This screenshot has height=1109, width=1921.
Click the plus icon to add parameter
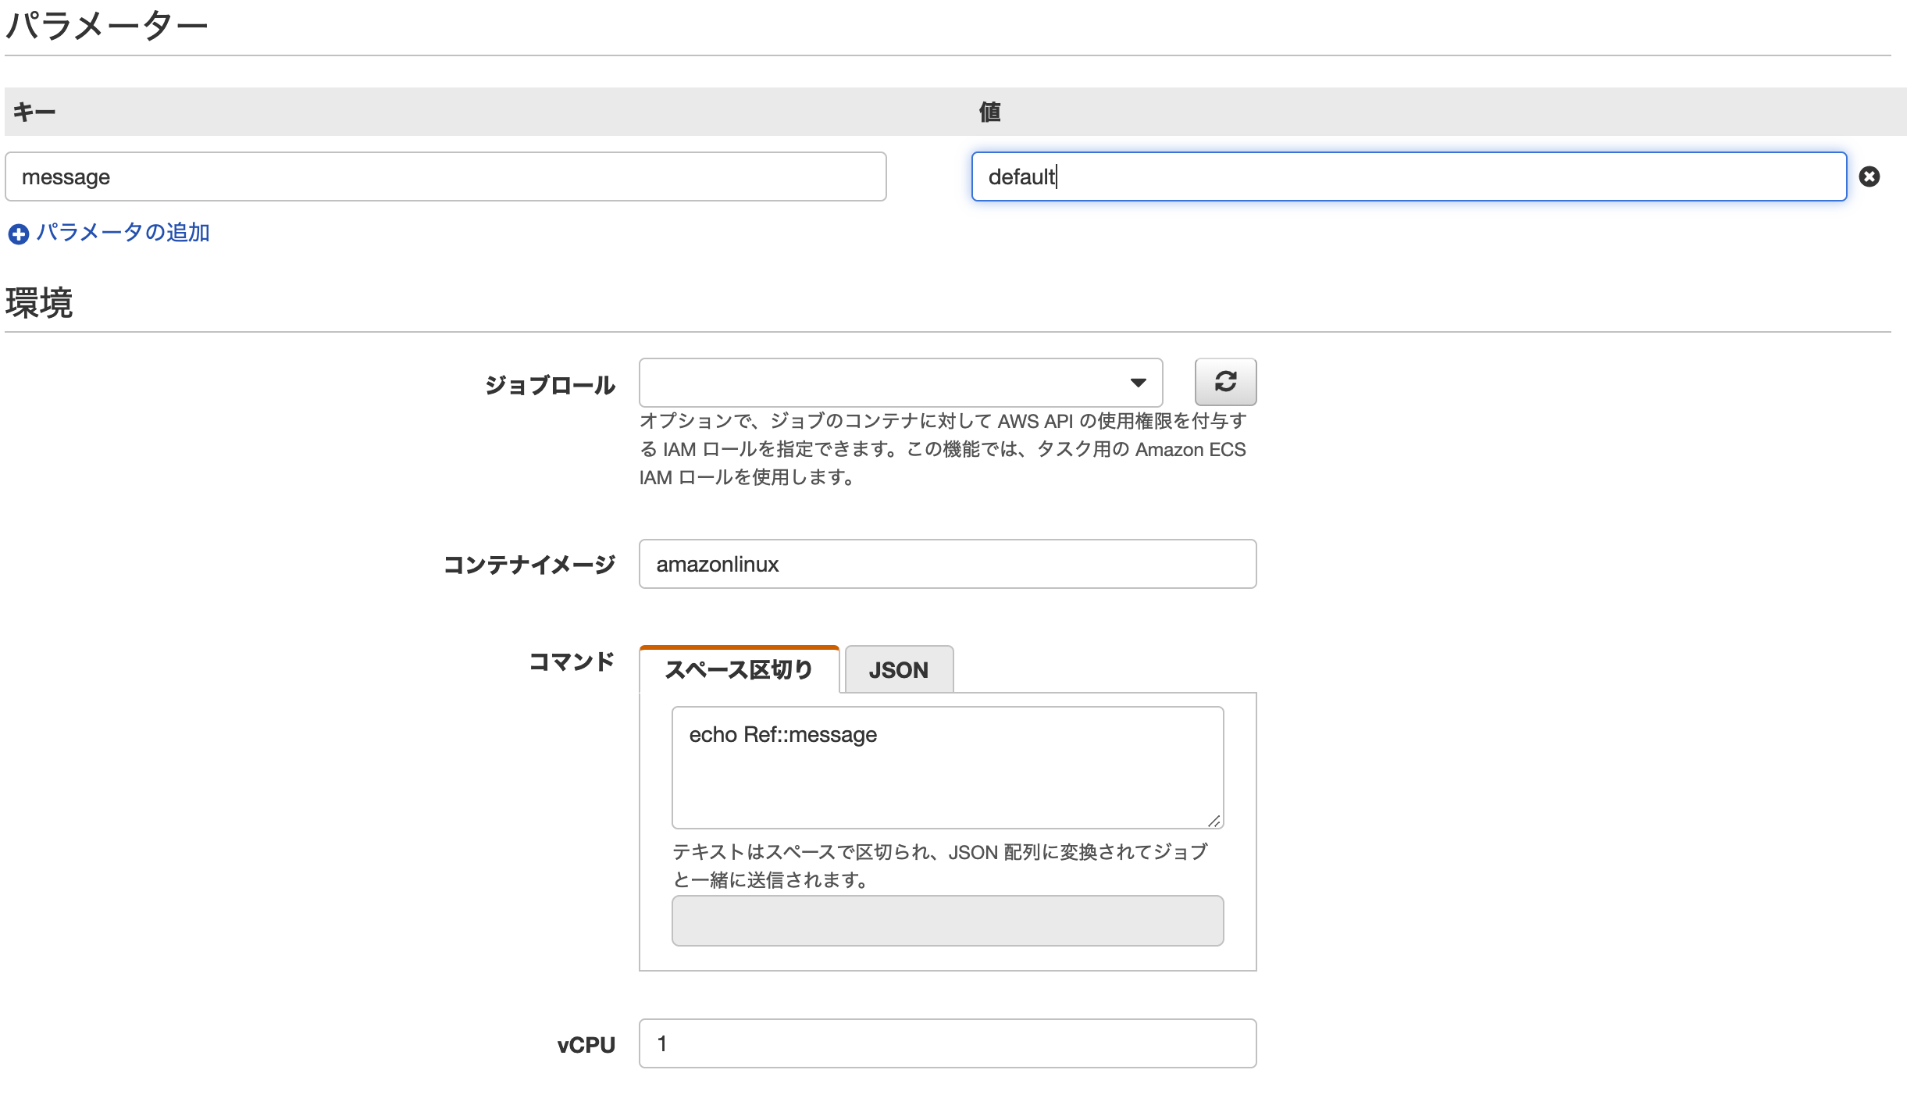tap(18, 234)
